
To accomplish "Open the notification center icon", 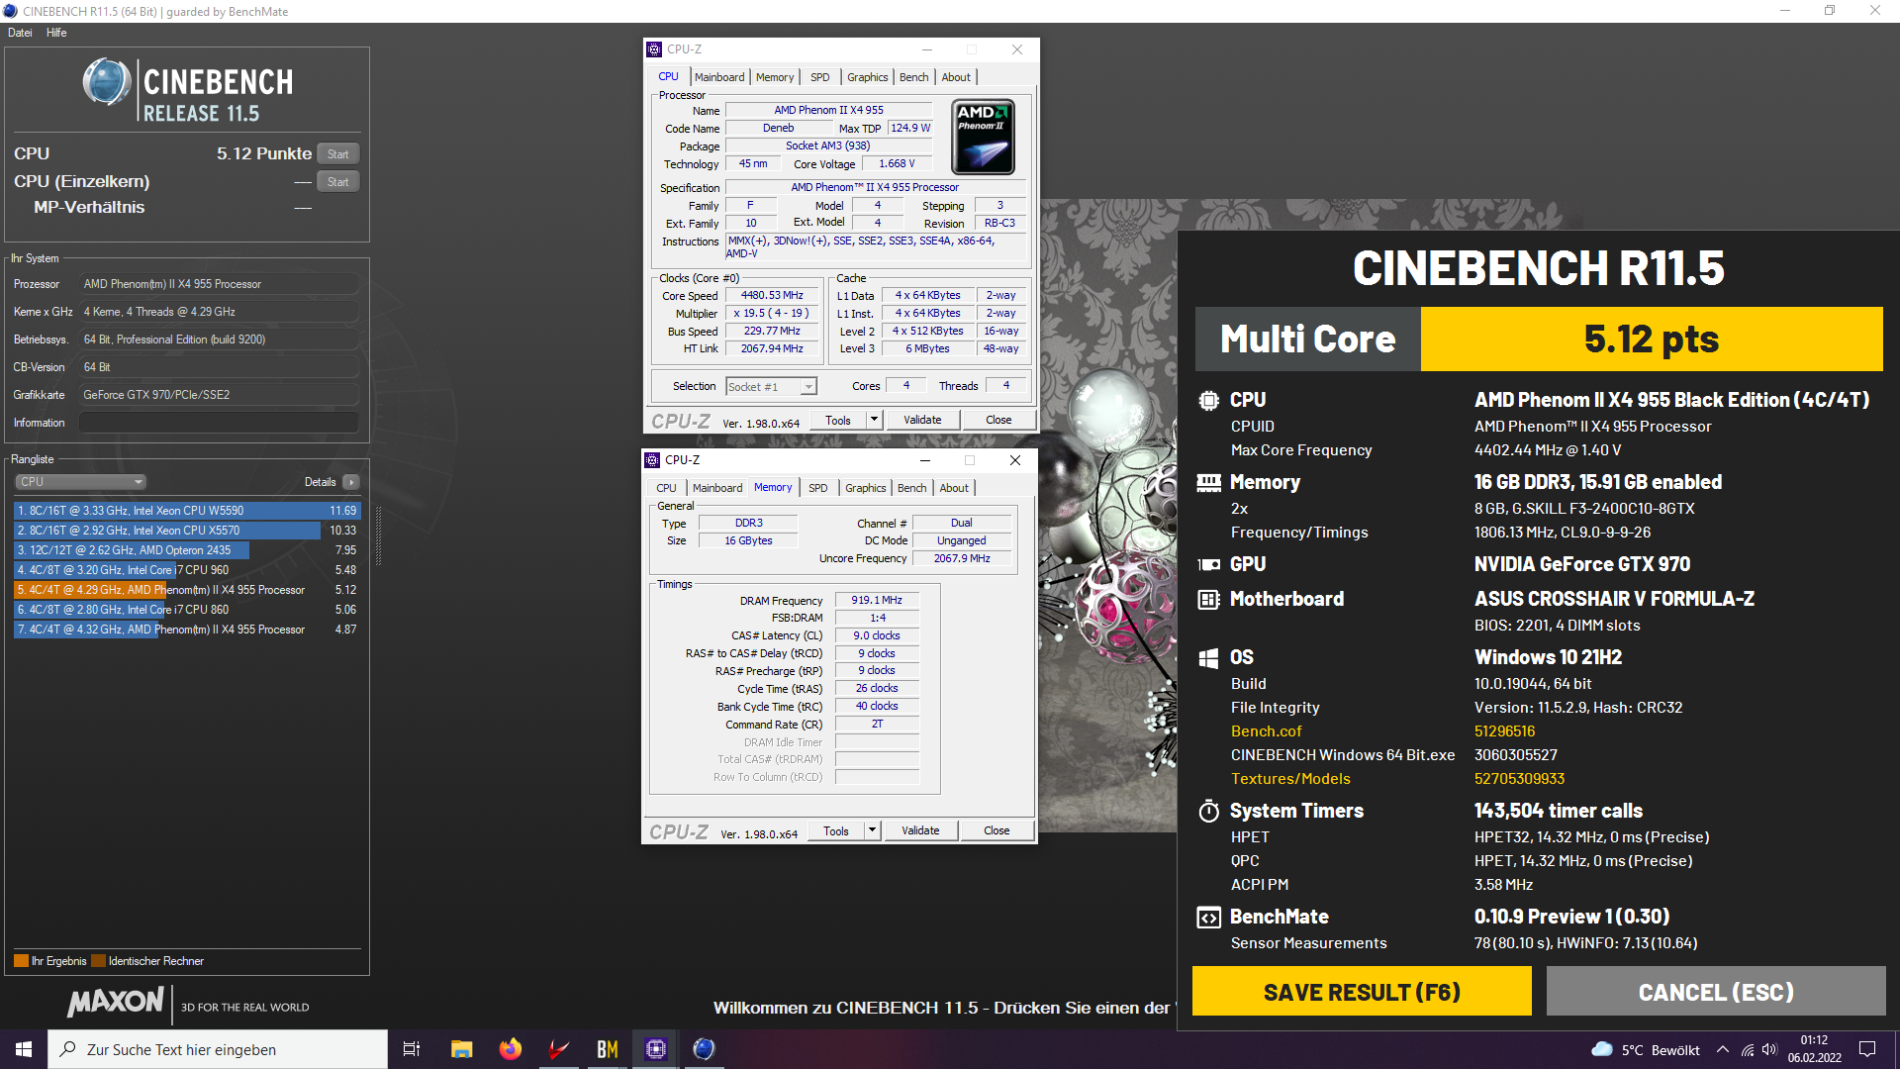I will point(1867,1050).
